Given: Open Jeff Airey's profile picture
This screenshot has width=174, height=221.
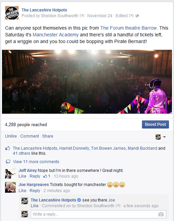Looking at the screenshot, I should point(10,173).
